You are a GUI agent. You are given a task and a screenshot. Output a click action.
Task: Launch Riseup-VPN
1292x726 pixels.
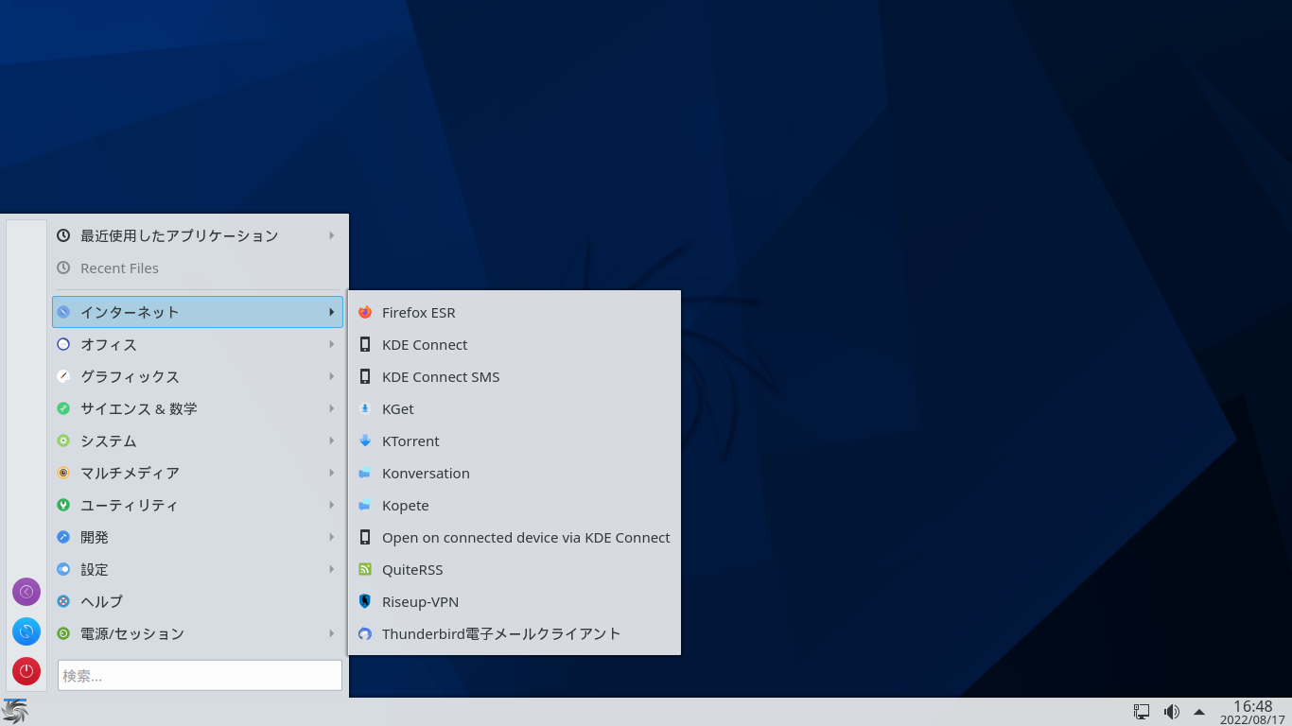515,602
